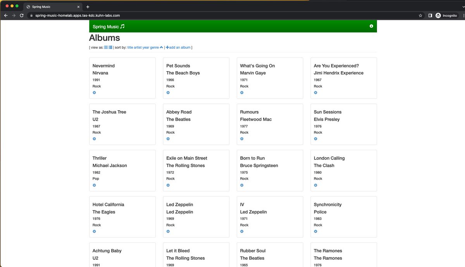
Task: Open settings gear for Nevermind album
Action: click(94, 92)
